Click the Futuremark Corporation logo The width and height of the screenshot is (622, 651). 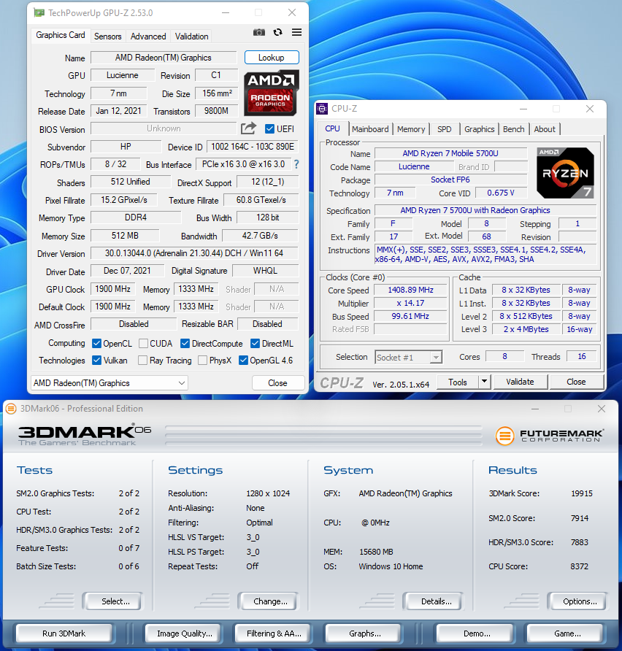coord(549,436)
